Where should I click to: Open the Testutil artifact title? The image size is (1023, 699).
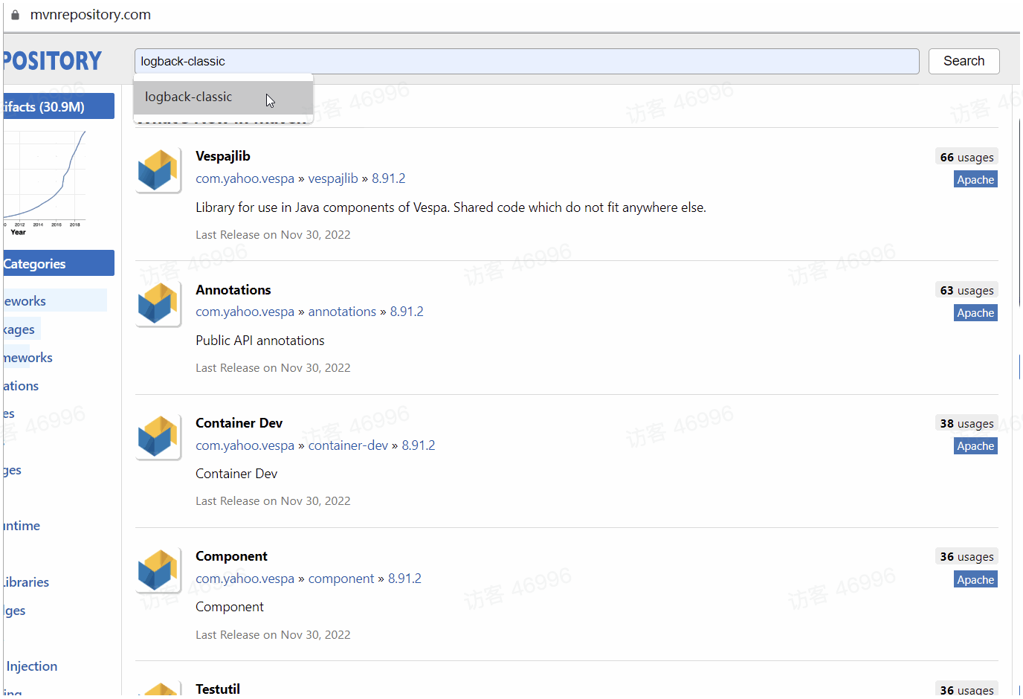pos(218,689)
